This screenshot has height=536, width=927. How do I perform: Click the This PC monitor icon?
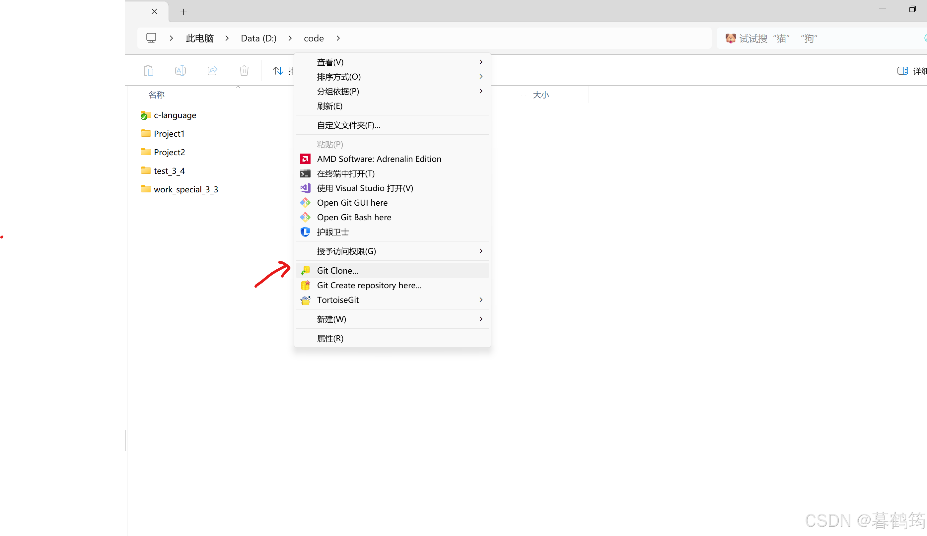point(151,38)
